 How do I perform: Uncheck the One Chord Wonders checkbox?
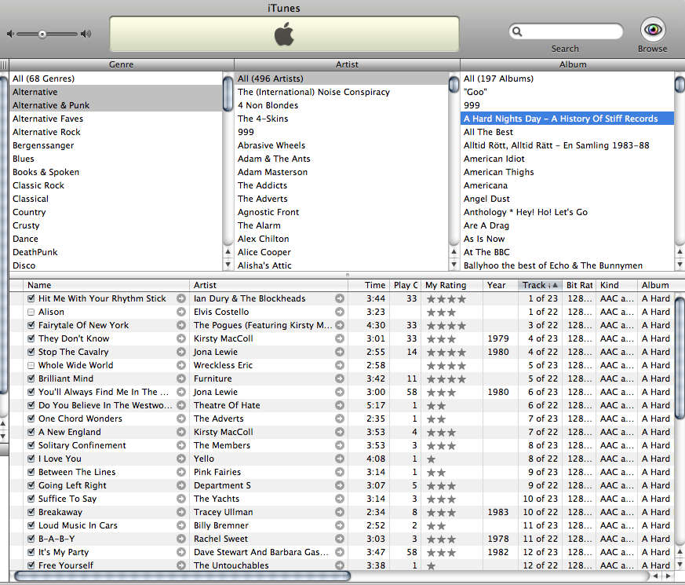(x=31, y=419)
